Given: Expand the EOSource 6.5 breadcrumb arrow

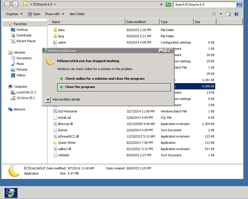Looking at the screenshot, I should point(55,5).
